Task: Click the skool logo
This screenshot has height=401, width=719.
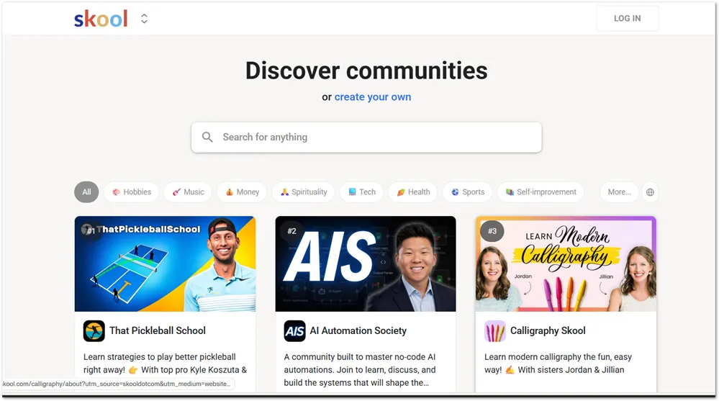Action: (x=101, y=19)
